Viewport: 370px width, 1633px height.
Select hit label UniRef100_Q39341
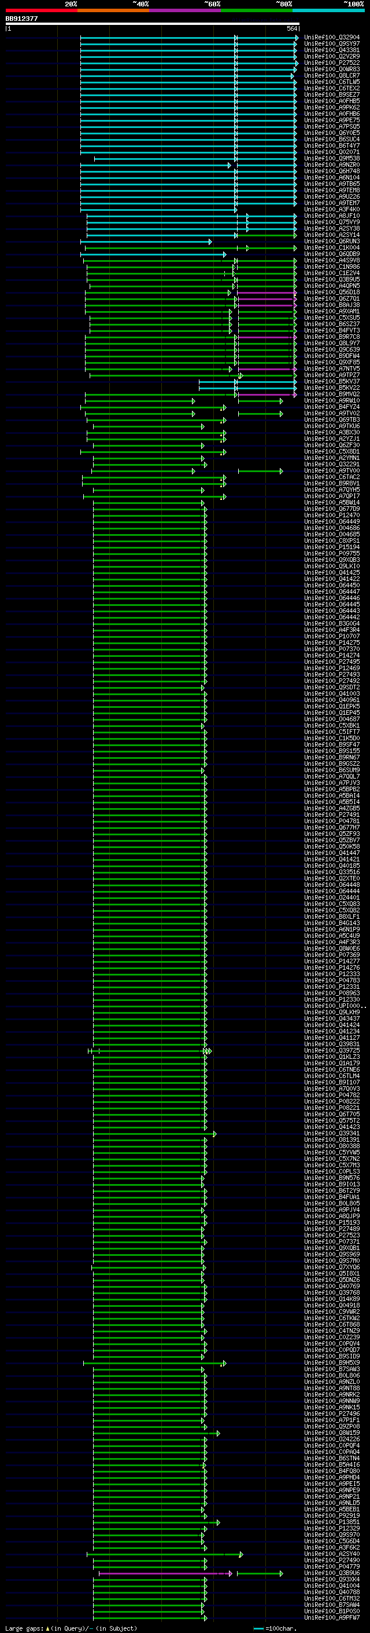coord(332,1134)
